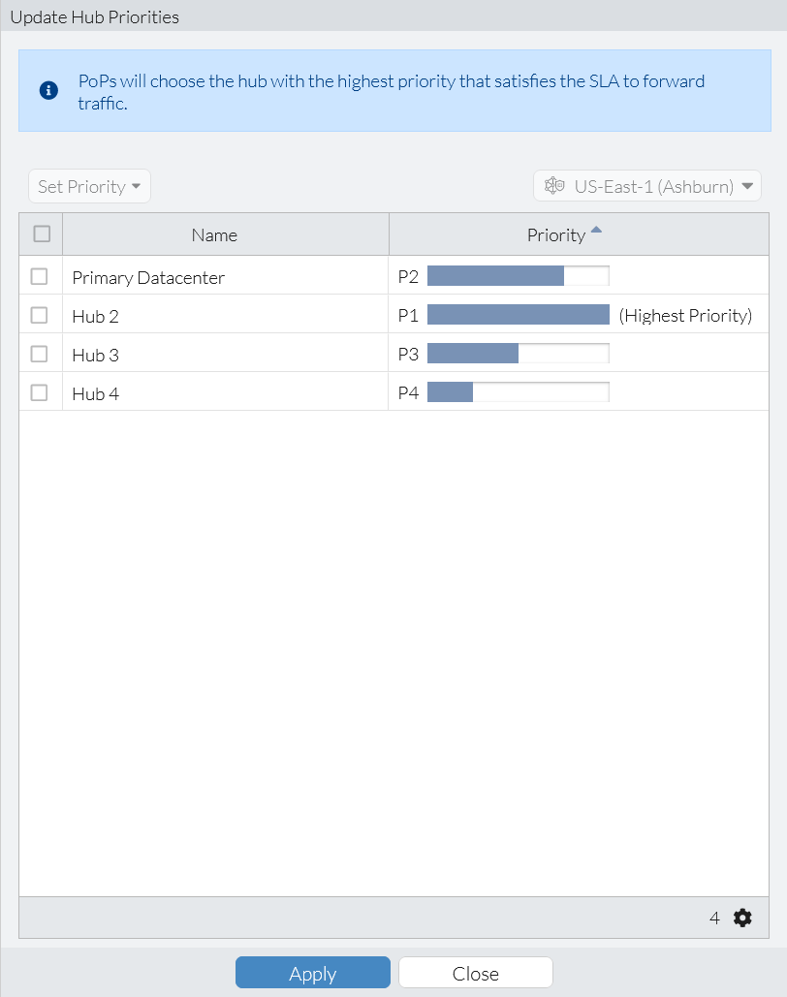The width and height of the screenshot is (787, 997).
Task: Open table settings via the gear icon
Action: [x=742, y=917]
